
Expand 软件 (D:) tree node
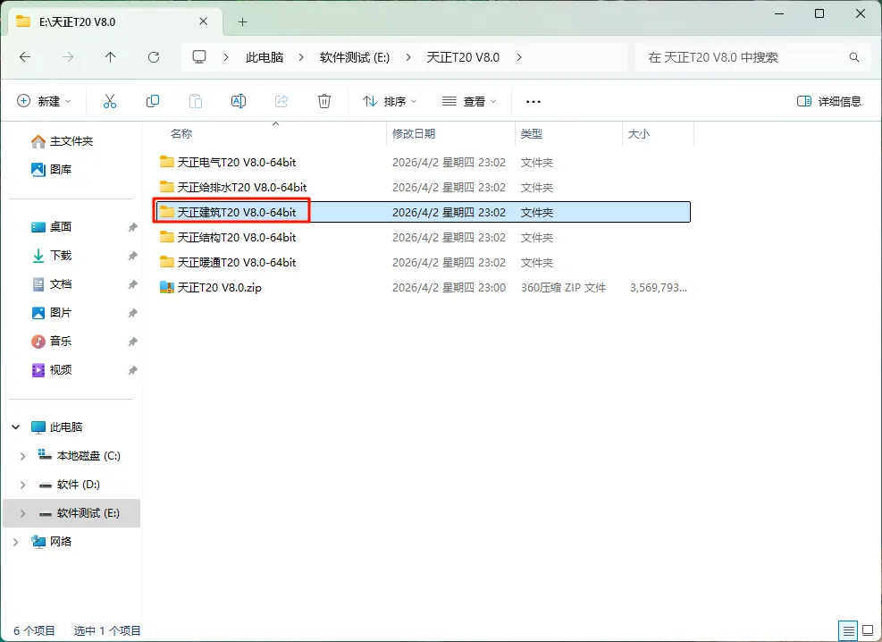click(22, 485)
